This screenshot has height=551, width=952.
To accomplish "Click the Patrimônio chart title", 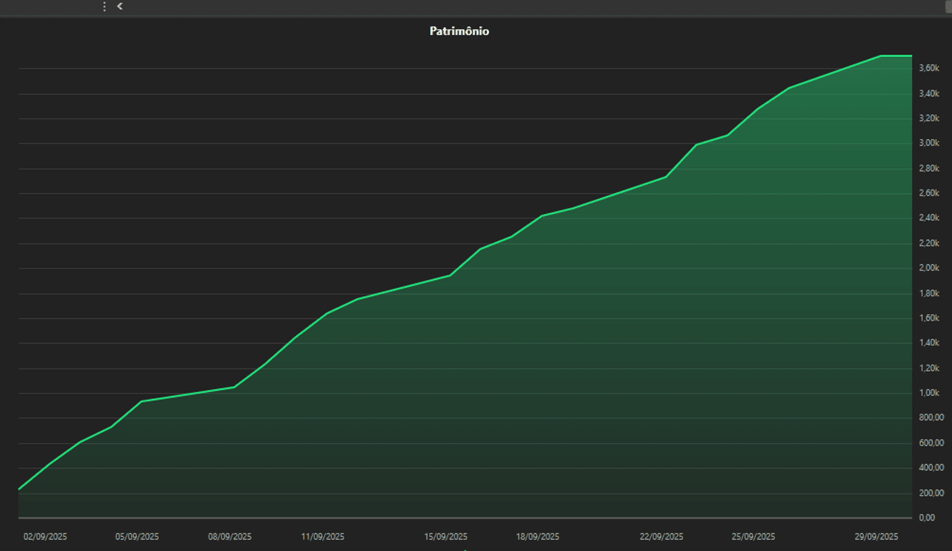I will 459,31.
